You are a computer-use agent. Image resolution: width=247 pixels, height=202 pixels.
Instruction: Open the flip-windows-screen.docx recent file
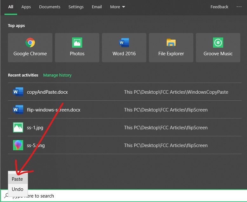(125, 110)
